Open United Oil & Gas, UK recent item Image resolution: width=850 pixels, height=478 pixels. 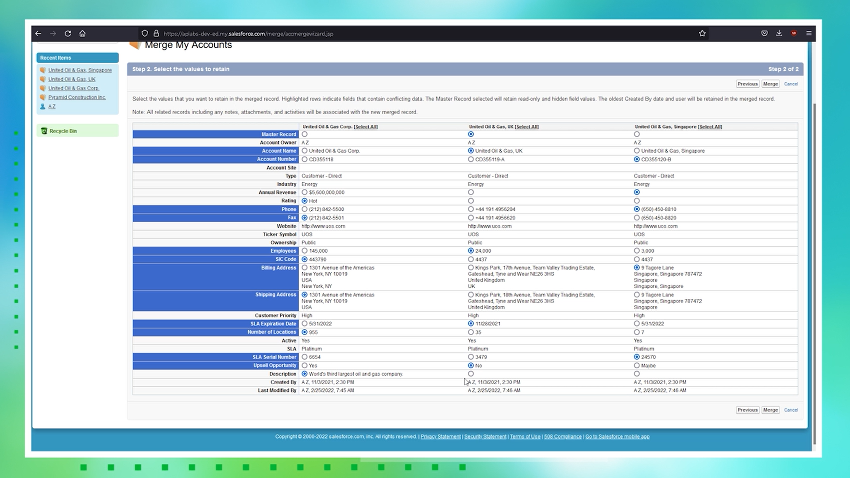72,80
